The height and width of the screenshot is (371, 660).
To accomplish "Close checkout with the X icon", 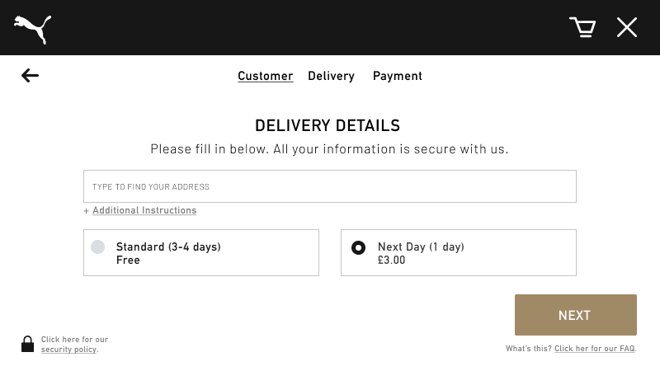I will click(627, 27).
